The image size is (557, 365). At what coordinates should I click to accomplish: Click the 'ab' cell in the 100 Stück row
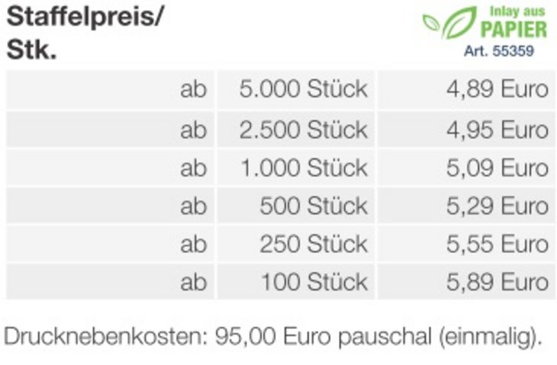click(110, 282)
